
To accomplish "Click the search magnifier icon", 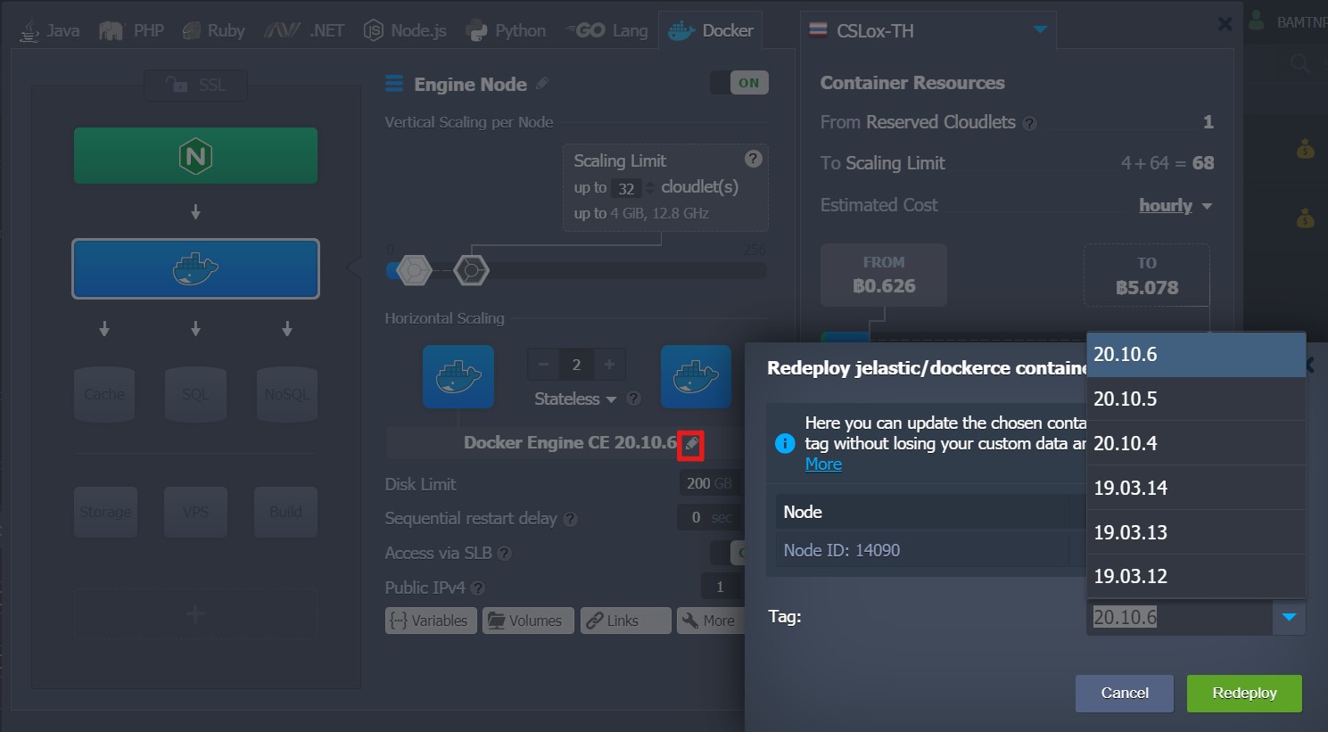I will (1300, 62).
